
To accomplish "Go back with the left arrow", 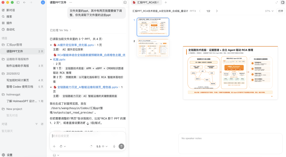I will (24, 2).
